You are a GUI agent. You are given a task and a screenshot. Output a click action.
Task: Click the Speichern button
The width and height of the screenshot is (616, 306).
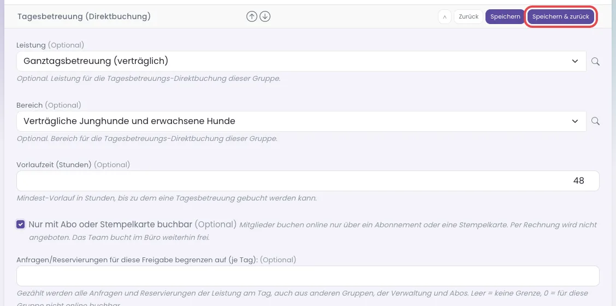505,16
